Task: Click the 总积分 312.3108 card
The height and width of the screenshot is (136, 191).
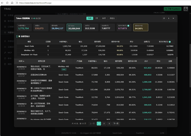Action: 91,27
